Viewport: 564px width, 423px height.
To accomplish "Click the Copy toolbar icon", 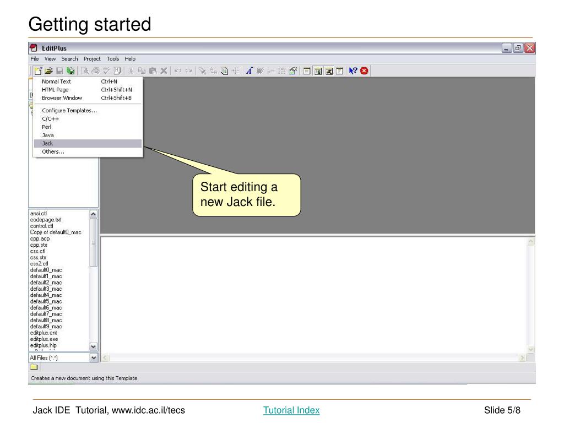I will point(142,71).
